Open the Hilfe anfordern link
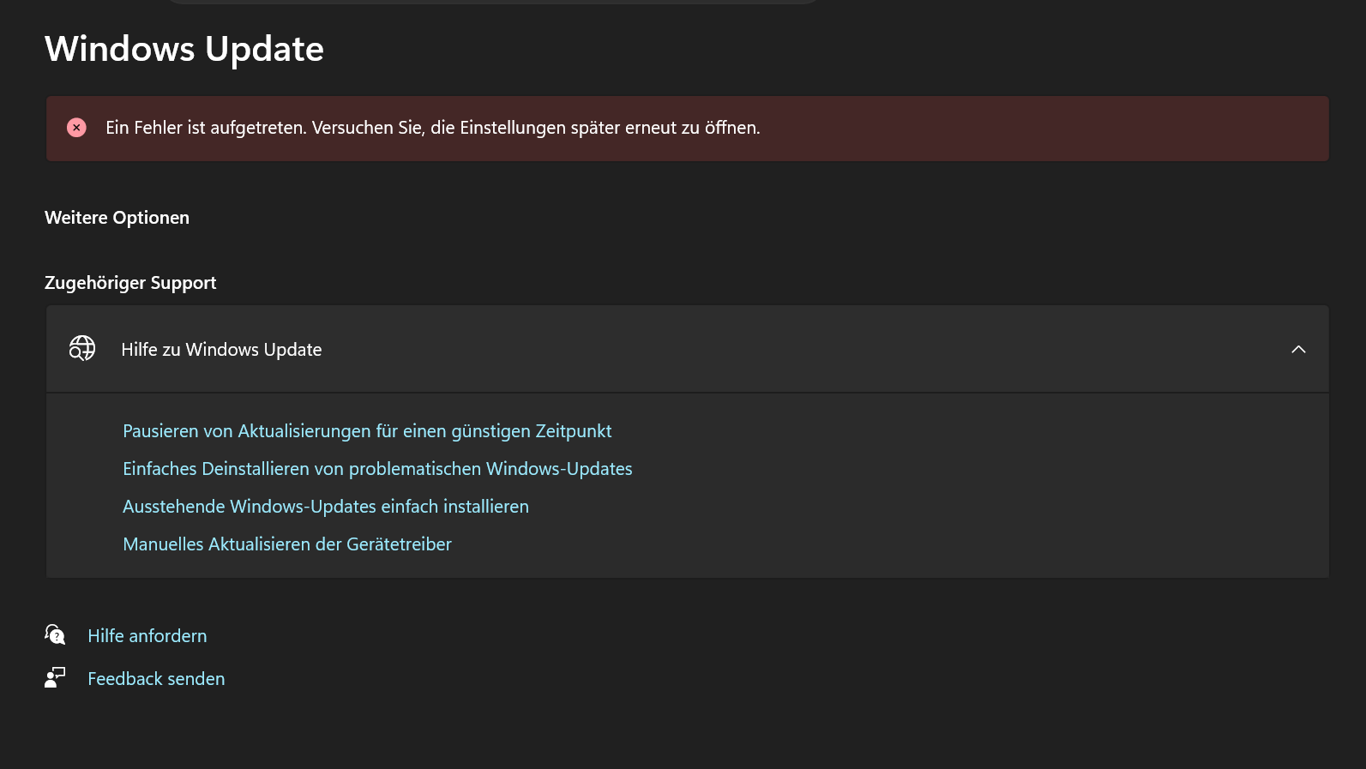 (147, 636)
